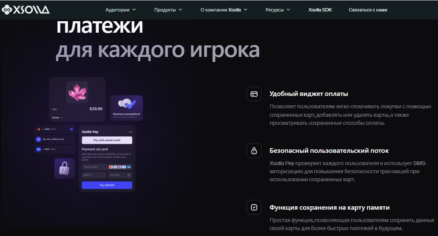
Task: Expand the Аудитории dropdown menu
Action: (x=121, y=10)
